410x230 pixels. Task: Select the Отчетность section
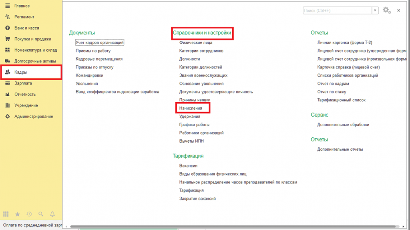click(x=25, y=95)
